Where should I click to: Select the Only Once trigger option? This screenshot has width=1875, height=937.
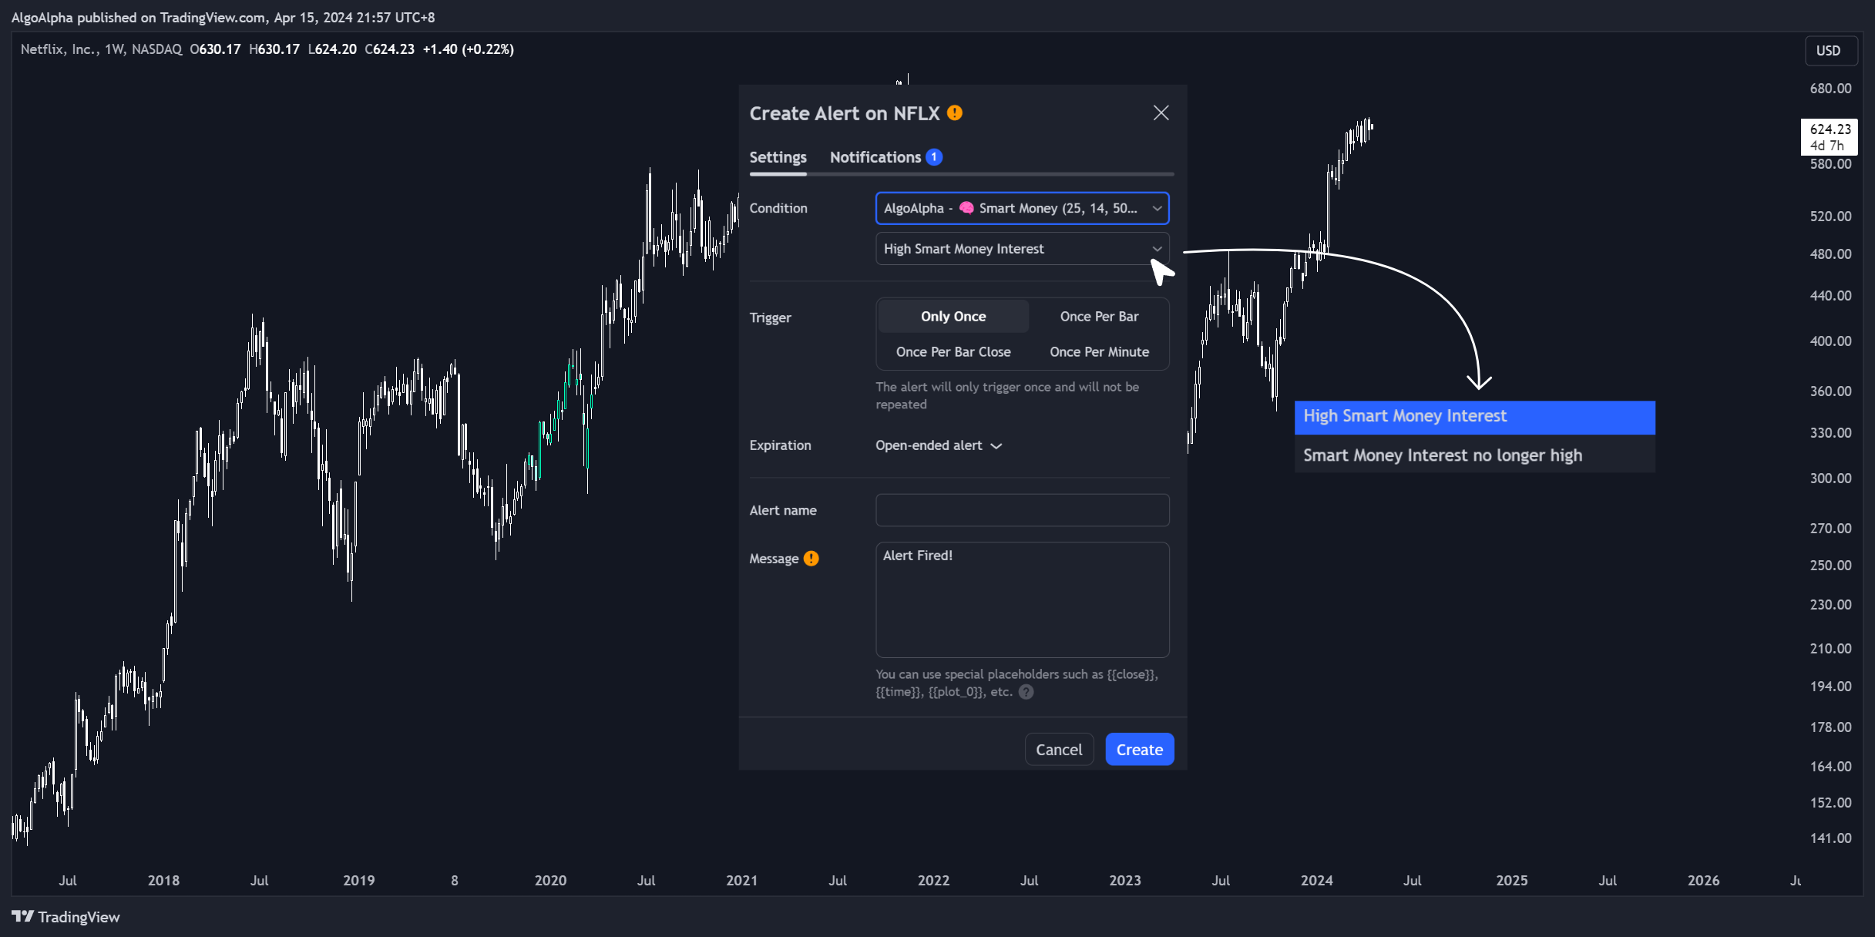tap(953, 317)
